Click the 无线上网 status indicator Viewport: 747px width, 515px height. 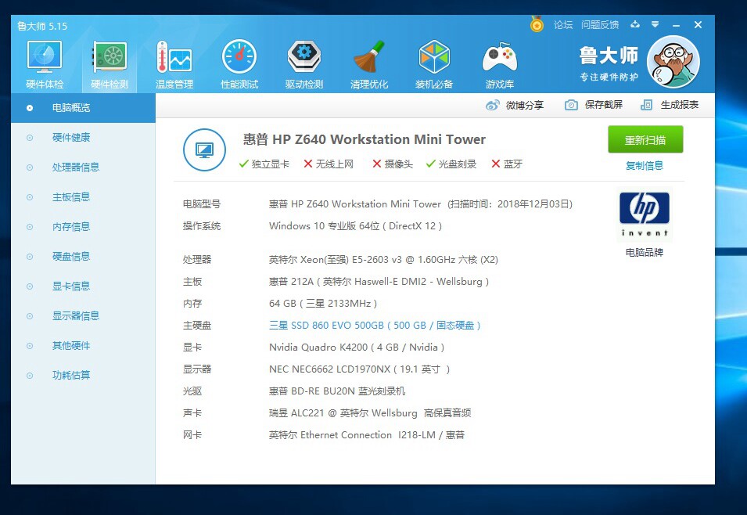click(x=329, y=164)
